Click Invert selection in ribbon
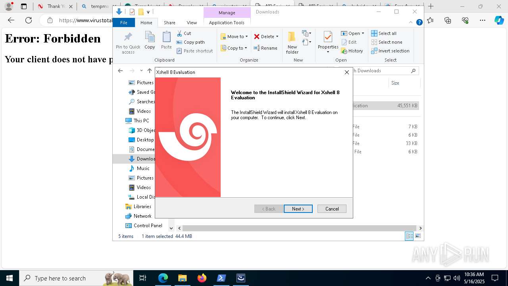Viewport: 508px width, 286px height. click(390, 51)
